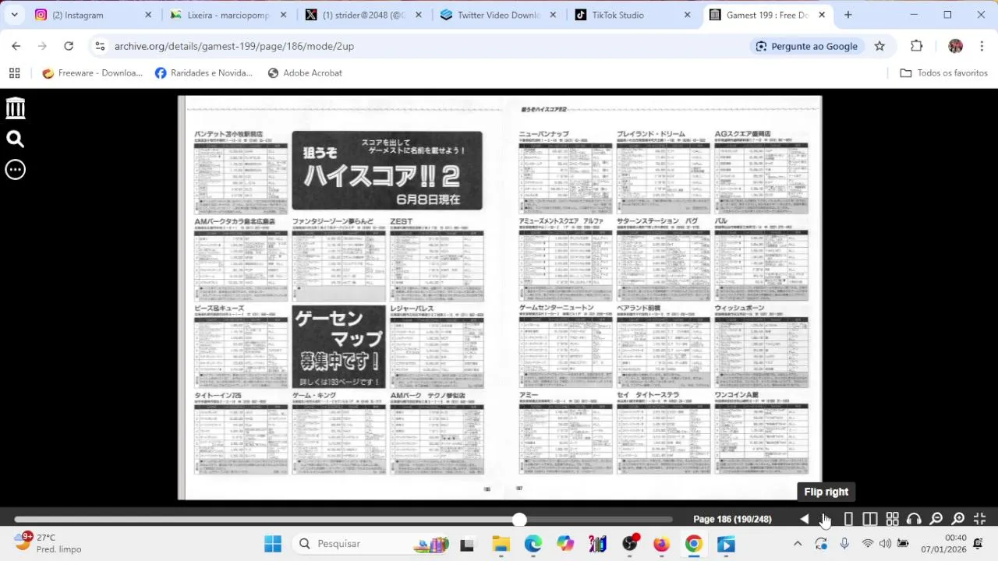
Task: Switch to Lixeira Gmail tab
Action: click(x=228, y=15)
